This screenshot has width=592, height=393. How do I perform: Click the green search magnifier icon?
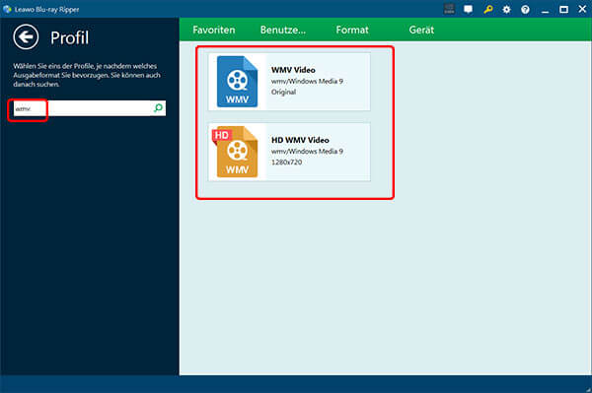pyautogui.click(x=158, y=108)
